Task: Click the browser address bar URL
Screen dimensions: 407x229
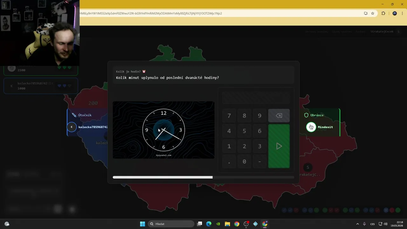Action: [151, 13]
